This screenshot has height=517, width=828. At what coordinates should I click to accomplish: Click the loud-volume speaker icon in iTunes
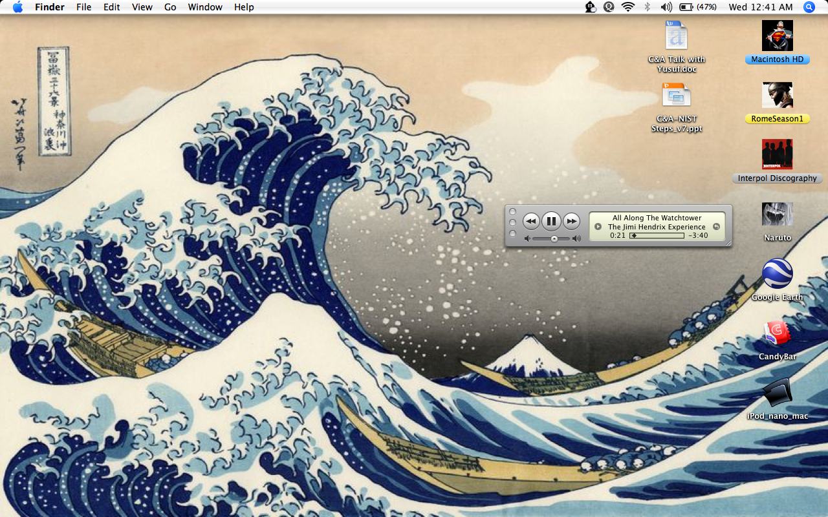[576, 238]
